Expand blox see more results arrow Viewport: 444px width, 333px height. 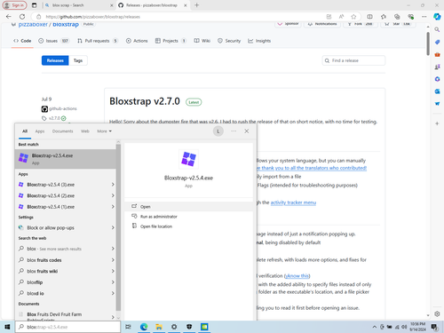pyautogui.click(x=113, y=249)
